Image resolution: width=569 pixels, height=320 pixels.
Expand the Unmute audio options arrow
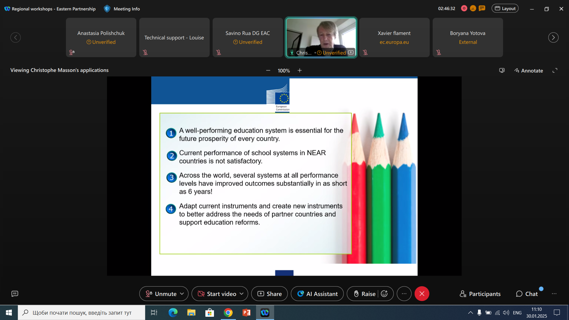pos(182,294)
